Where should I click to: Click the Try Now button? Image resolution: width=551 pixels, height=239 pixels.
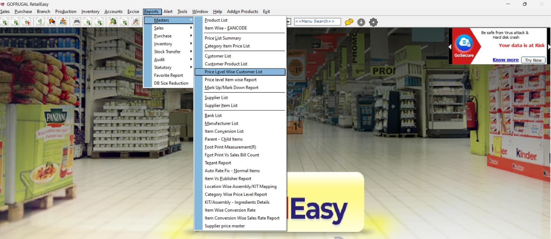533,60
